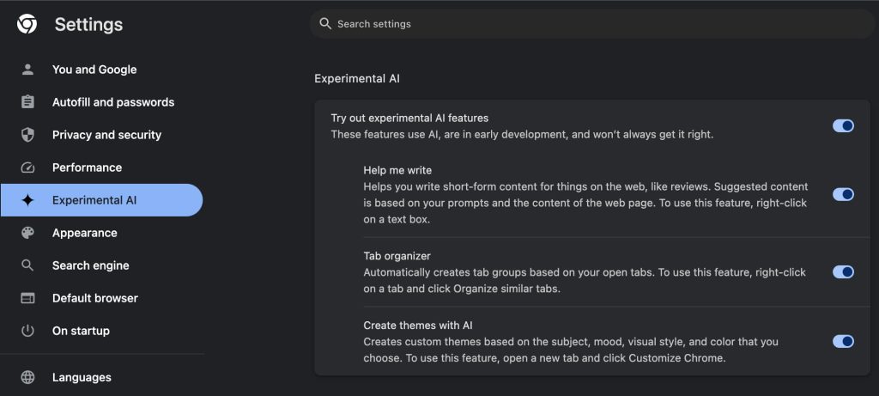Click the browser window icon for Default browser
The height and width of the screenshot is (396, 879).
click(27, 298)
